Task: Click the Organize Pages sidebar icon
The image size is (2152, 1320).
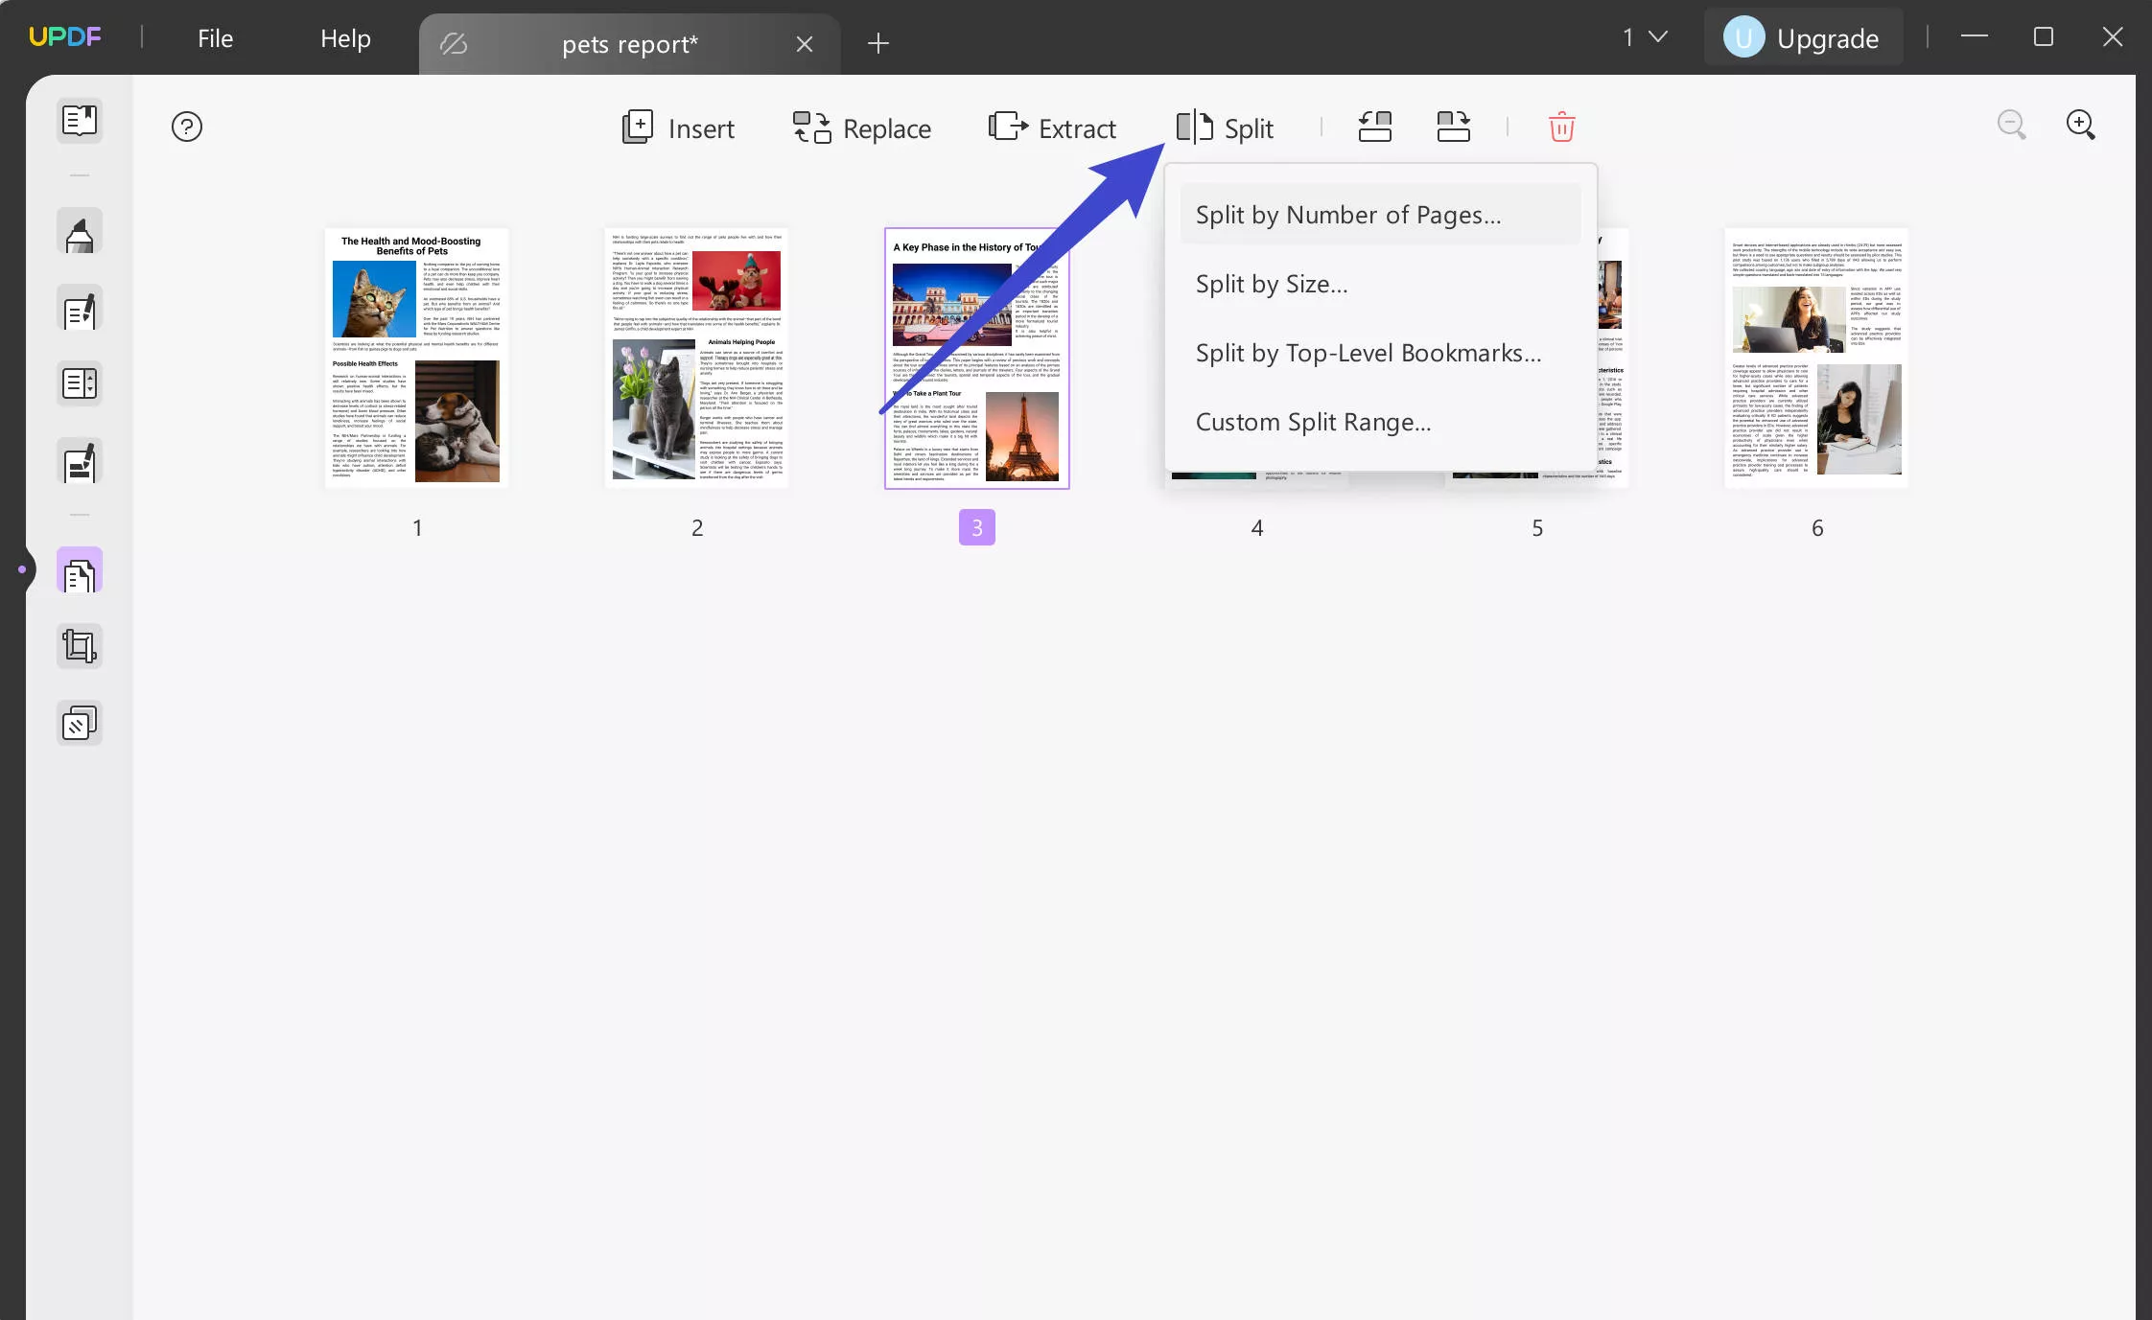Action: coord(79,573)
